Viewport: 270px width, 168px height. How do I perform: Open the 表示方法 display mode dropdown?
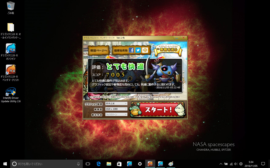click(116, 114)
